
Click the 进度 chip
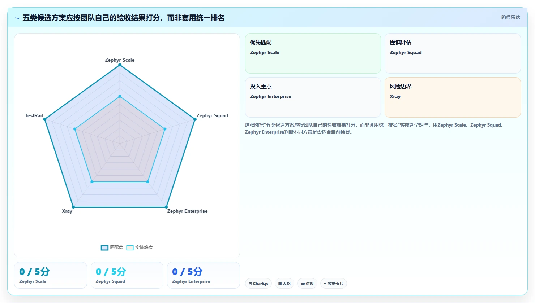tap(307, 284)
